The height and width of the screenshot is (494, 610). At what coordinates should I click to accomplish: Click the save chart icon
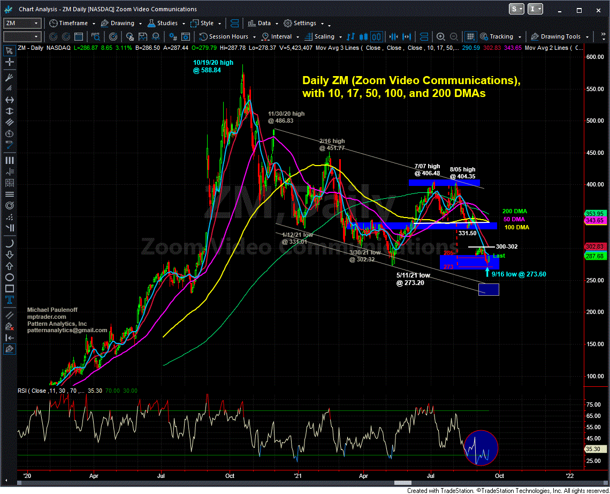143,36
